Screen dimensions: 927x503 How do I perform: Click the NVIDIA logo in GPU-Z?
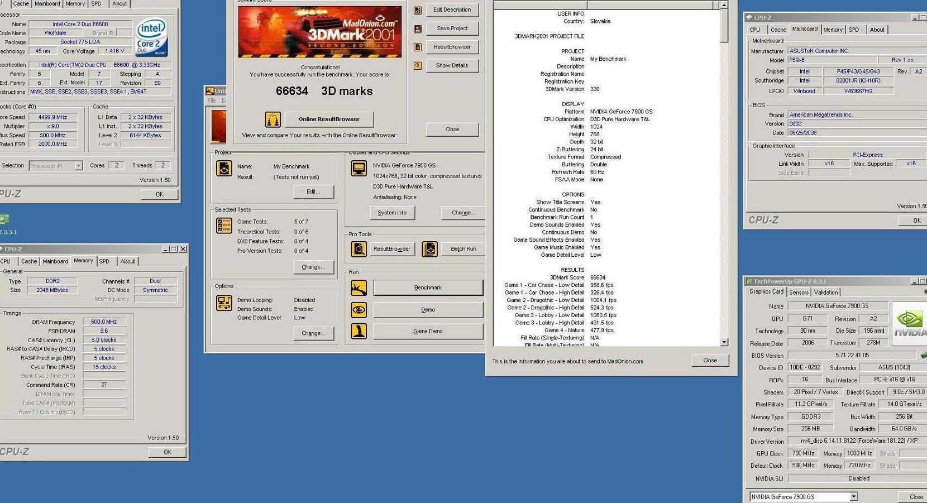(x=909, y=323)
